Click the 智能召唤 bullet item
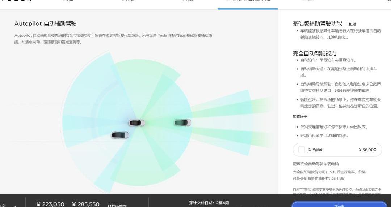 [x=340, y=103]
